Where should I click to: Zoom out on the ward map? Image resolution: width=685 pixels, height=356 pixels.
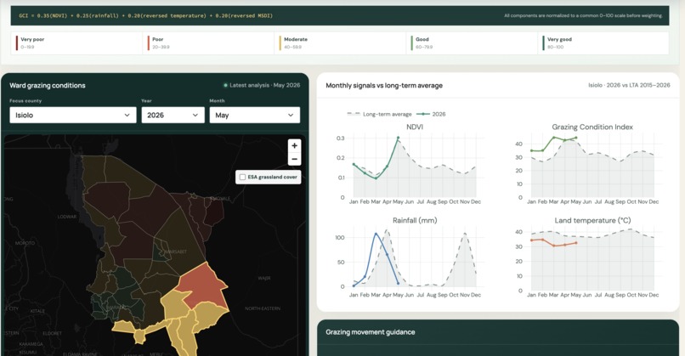point(294,159)
